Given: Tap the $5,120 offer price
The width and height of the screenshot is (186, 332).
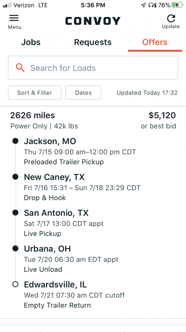Looking at the screenshot, I should [x=162, y=115].
